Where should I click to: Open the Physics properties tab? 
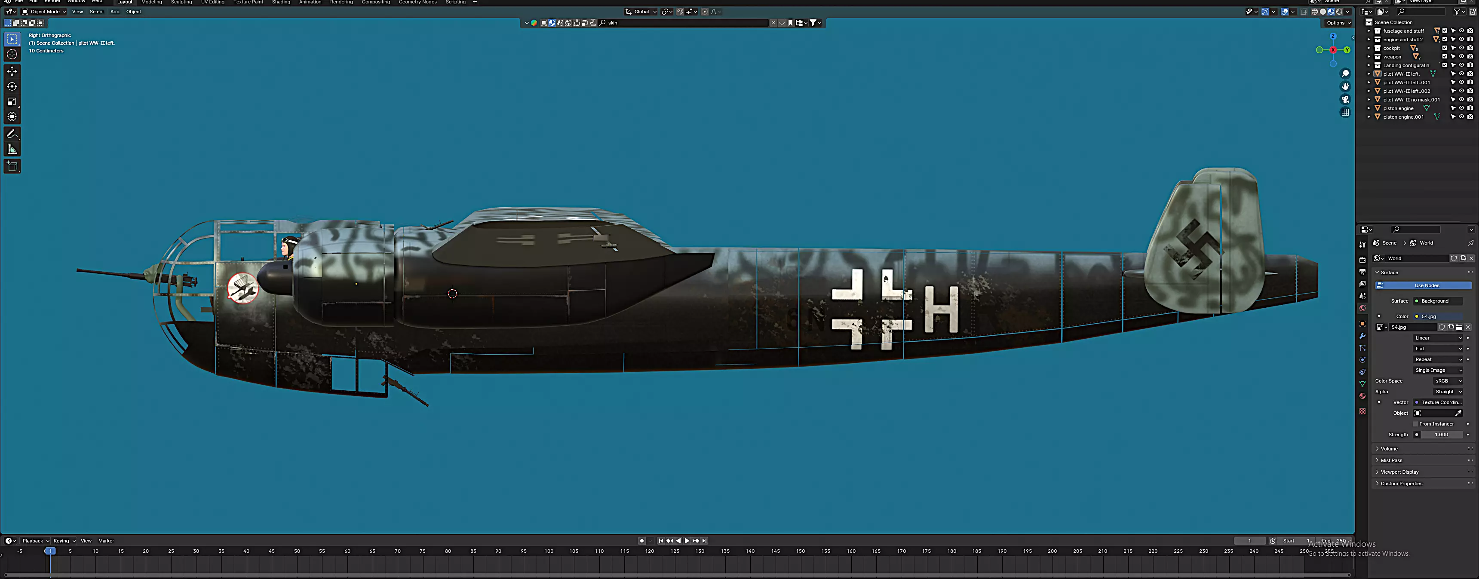[1362, 360]
